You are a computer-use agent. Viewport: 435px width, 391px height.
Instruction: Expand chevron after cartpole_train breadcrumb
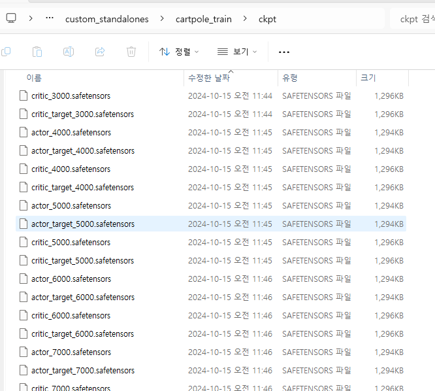tap(245, 18)
